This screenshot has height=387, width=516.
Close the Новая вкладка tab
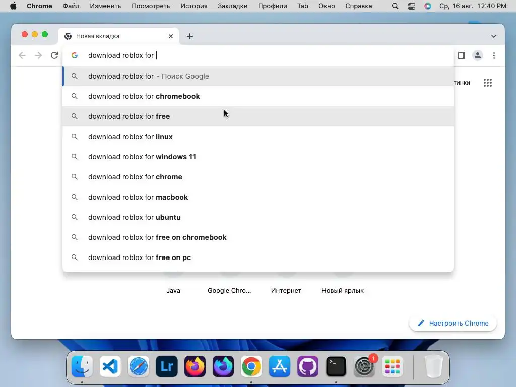click(x=171, y=36)
